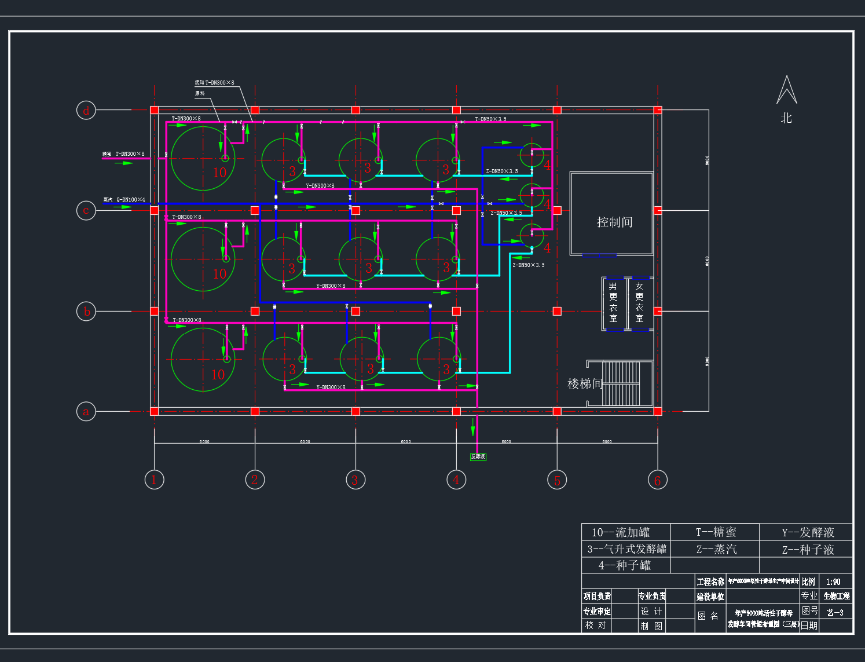The image size is (865, 662).
Task: Select the '校 对' title block cell
Action: pos(596,626)
